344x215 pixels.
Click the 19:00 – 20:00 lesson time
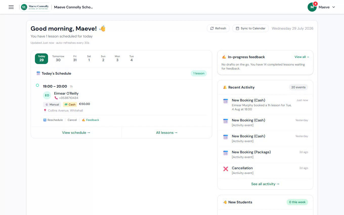click(55, 86)
